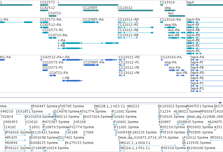
Task: Click protein CG13012-PB
Action: click(x=129, y=73)
